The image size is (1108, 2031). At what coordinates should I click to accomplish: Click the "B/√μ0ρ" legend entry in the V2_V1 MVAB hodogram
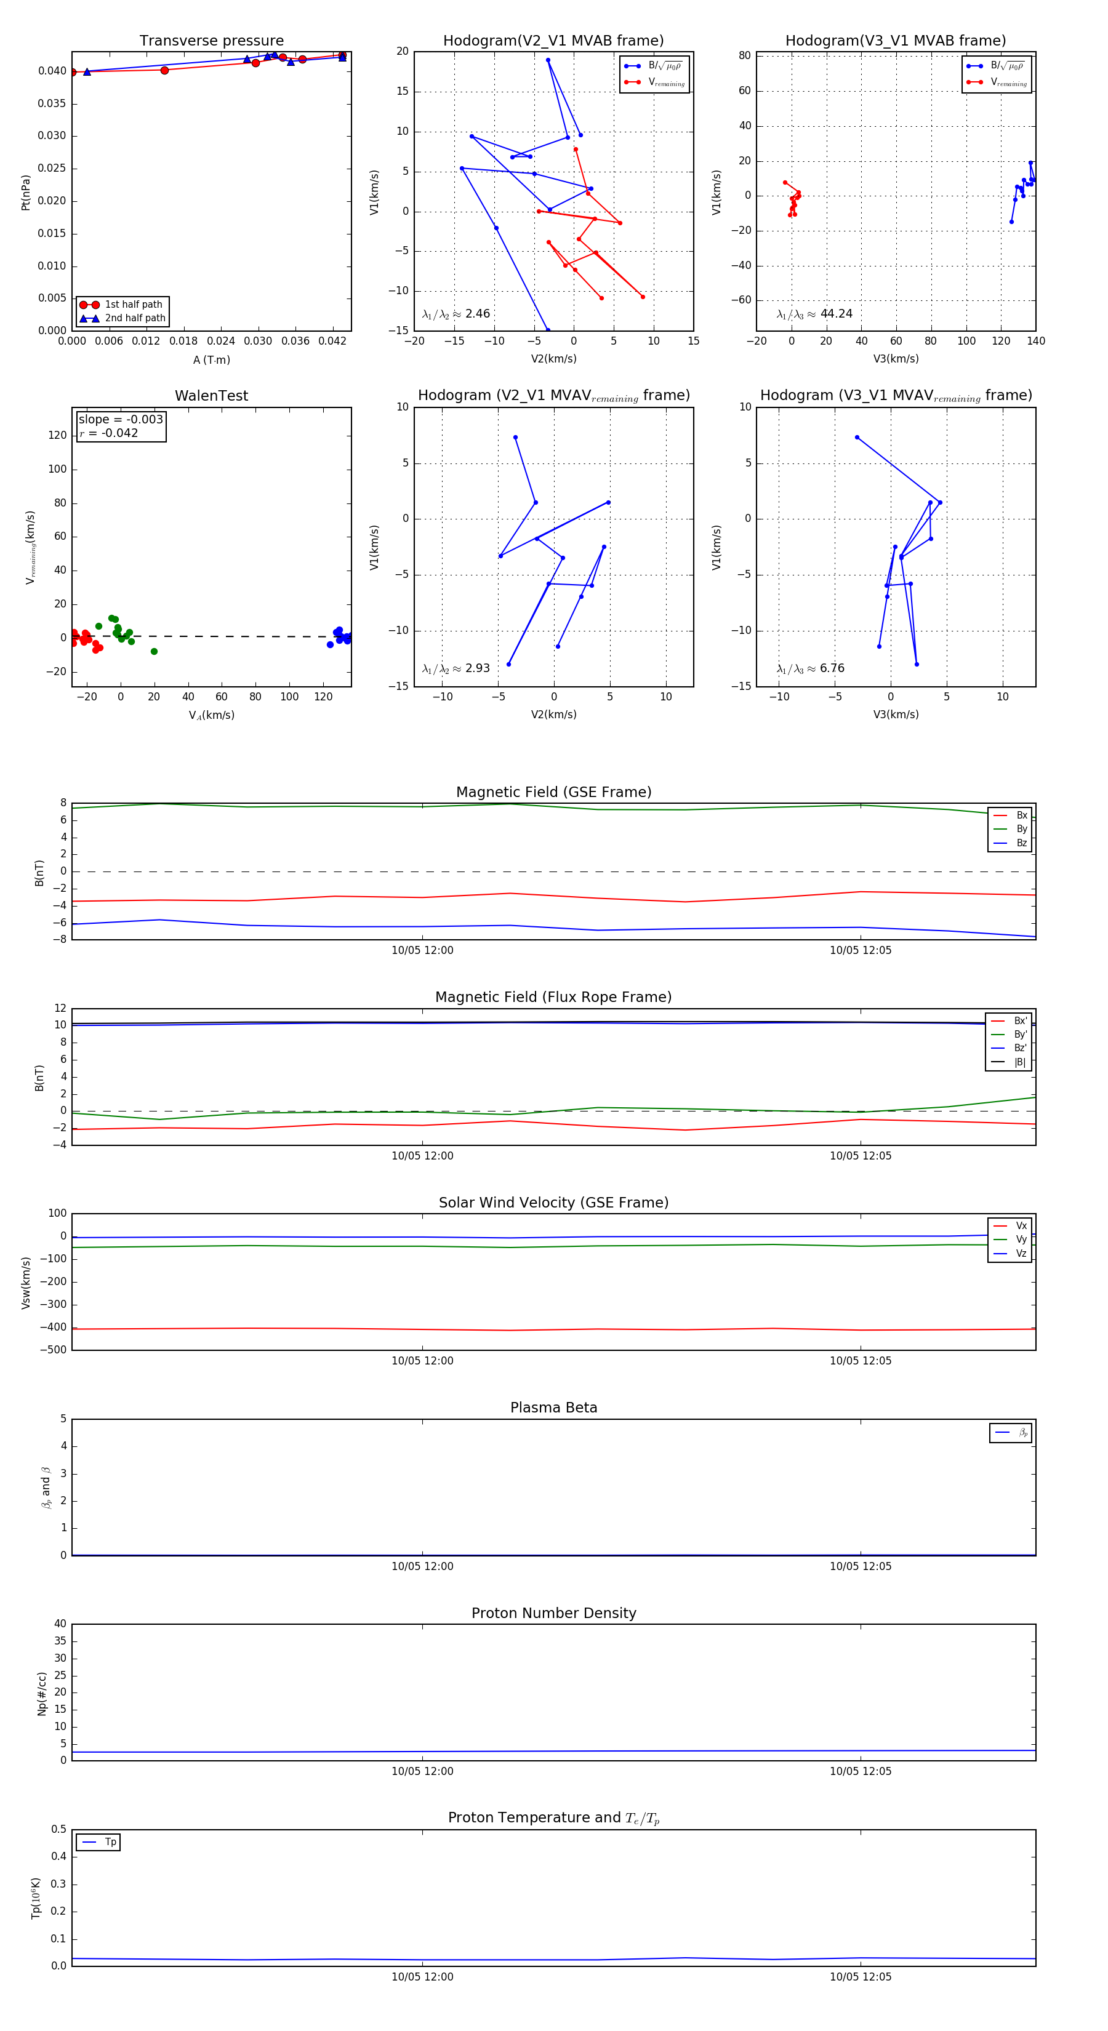[653, 66]
